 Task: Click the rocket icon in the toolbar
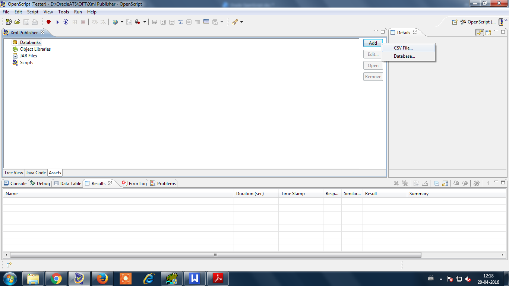point(235,22)
